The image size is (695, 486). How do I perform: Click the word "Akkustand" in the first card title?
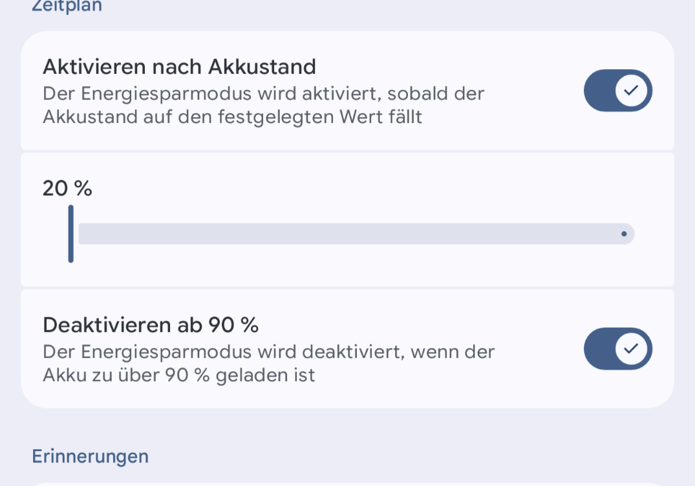pyautogui.click(x=262, y=66)
